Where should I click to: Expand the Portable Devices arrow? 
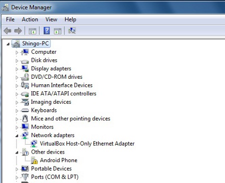[17, 169]
